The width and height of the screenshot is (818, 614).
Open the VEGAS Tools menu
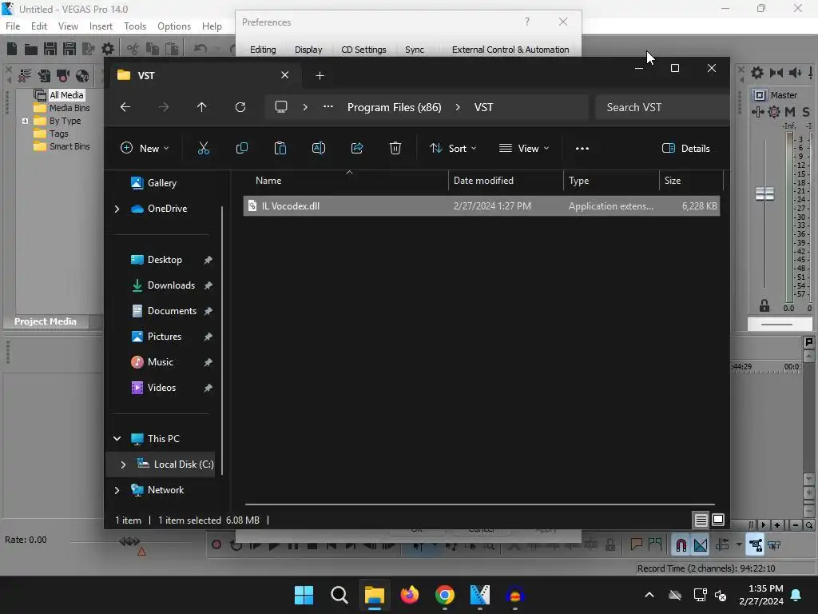(135, 26)
